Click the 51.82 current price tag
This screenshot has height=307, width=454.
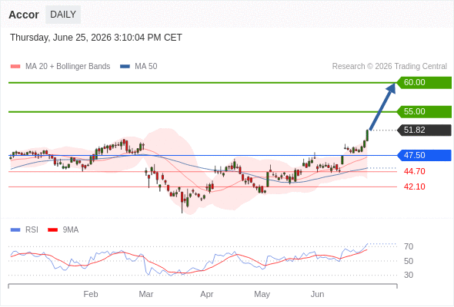[423, 130]
